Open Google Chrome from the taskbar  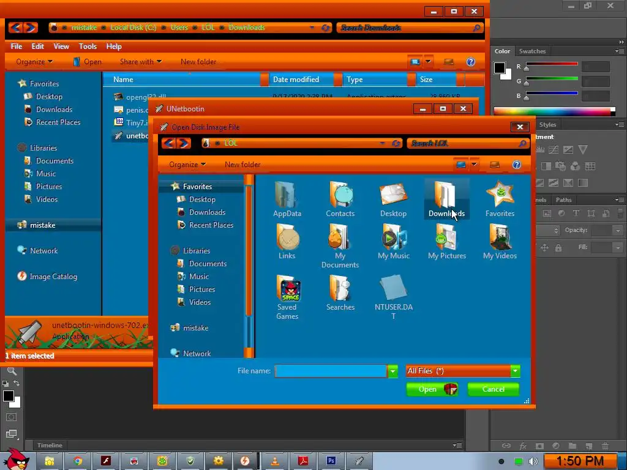pos(78,461)
